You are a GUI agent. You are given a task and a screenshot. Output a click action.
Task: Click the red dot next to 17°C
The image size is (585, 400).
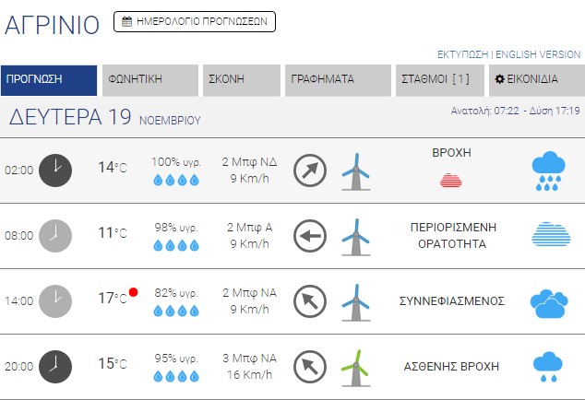click(x=134, y=292)
